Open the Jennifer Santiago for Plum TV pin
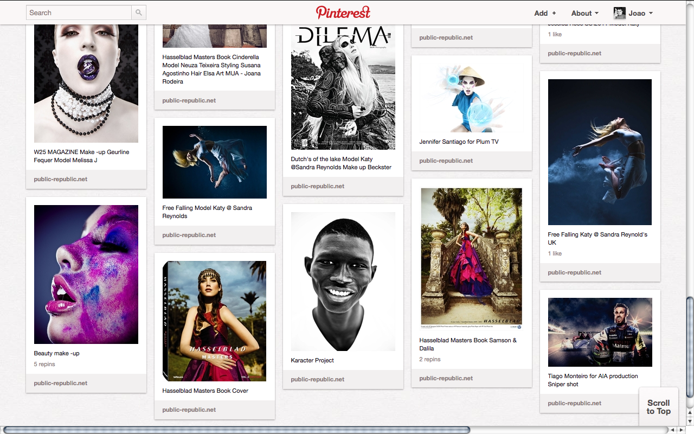The image size is (694, 434). [471, 98]
